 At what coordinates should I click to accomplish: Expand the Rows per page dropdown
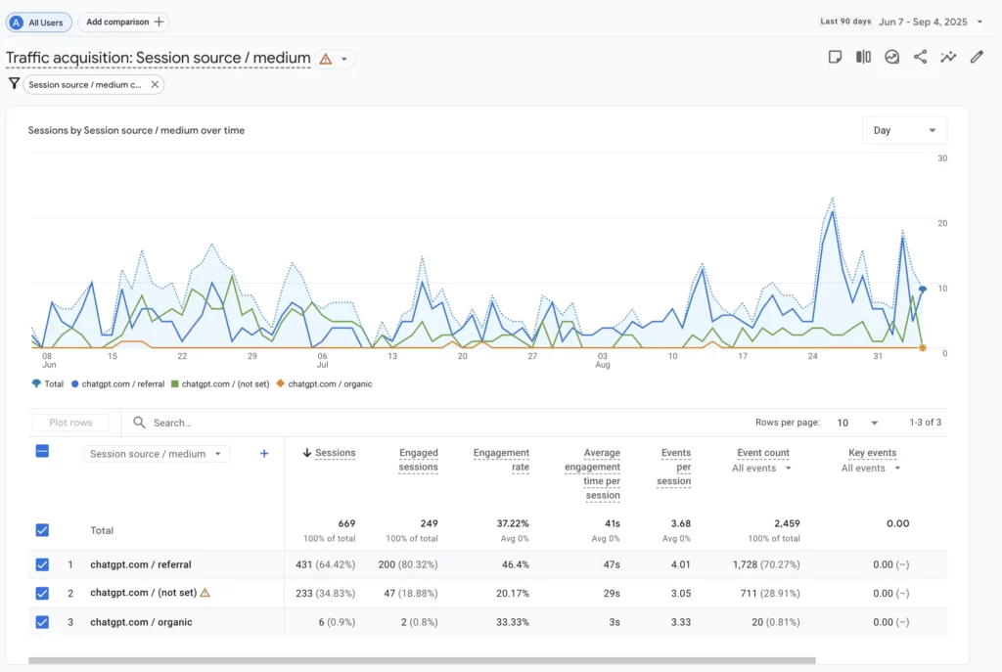856,423
